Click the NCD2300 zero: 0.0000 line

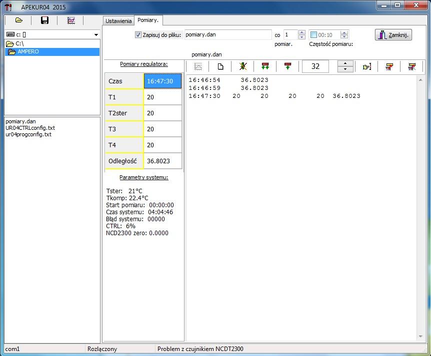(137, 233)
